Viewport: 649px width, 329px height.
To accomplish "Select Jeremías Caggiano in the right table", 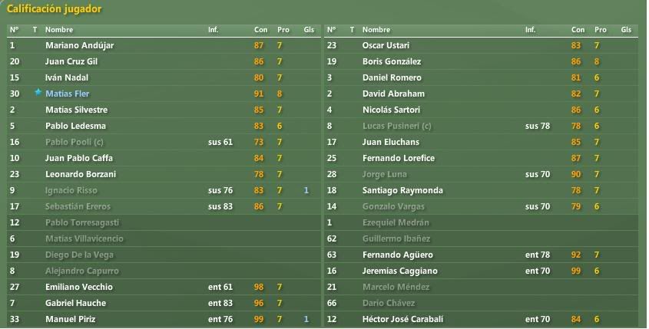I will tap(481, 271).
